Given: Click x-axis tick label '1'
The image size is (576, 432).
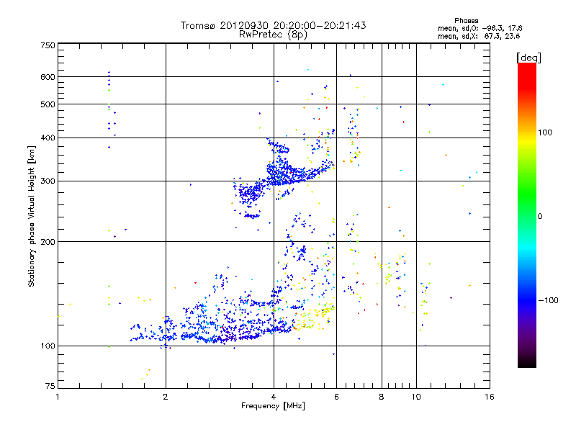Looking at the screenshot, I should [x=58, y=397].
